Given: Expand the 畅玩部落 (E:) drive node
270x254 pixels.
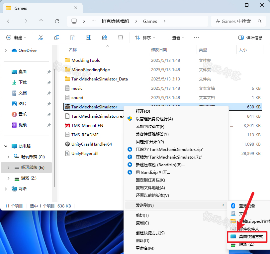Looking at the screenshot, I should click(x=8, y=168).
